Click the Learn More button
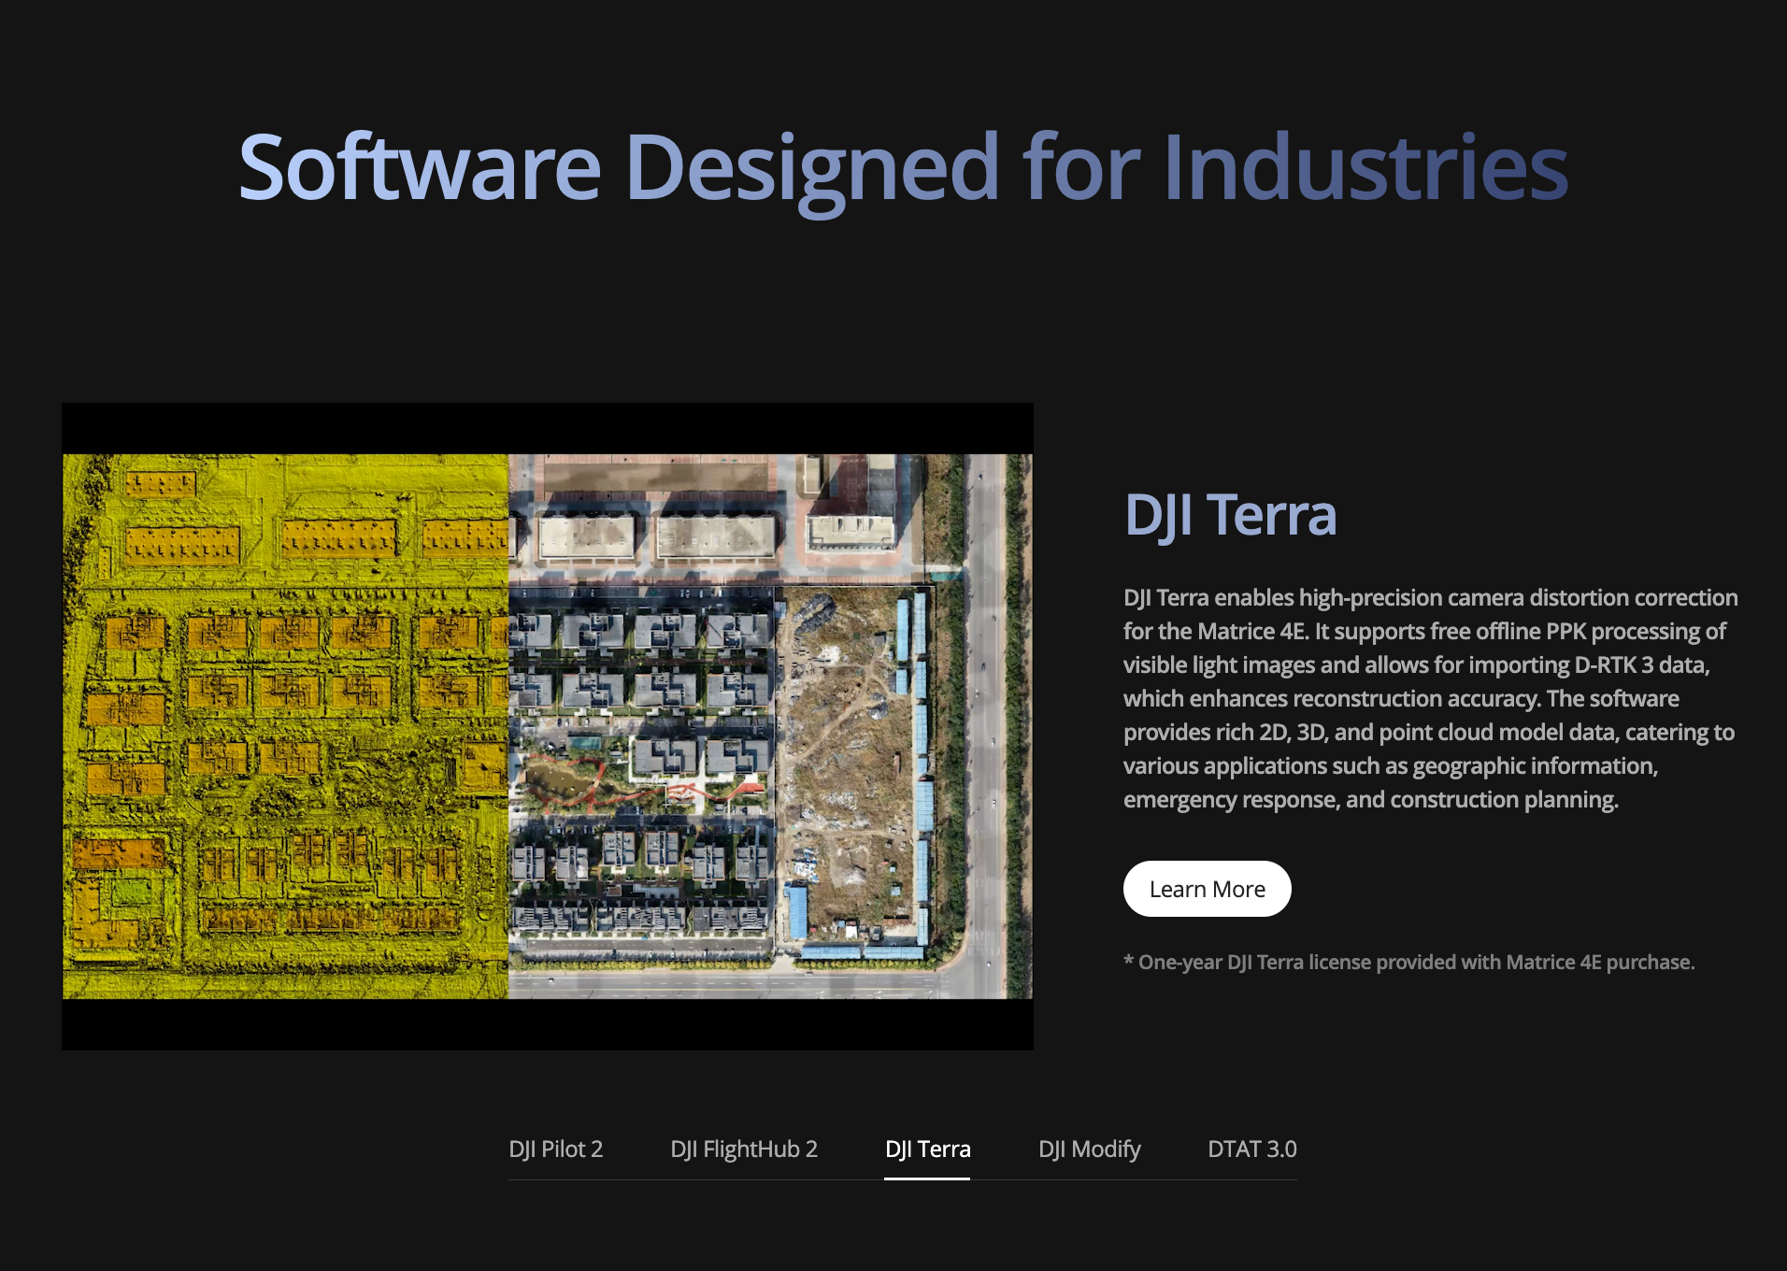This screenshot has width=1787, height=1271. [x=1207, y=889]
